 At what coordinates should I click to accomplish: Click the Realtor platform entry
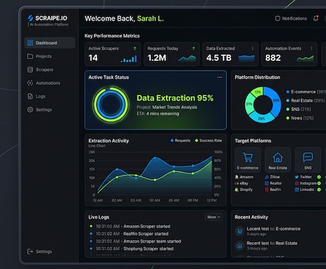coord(274,183)
